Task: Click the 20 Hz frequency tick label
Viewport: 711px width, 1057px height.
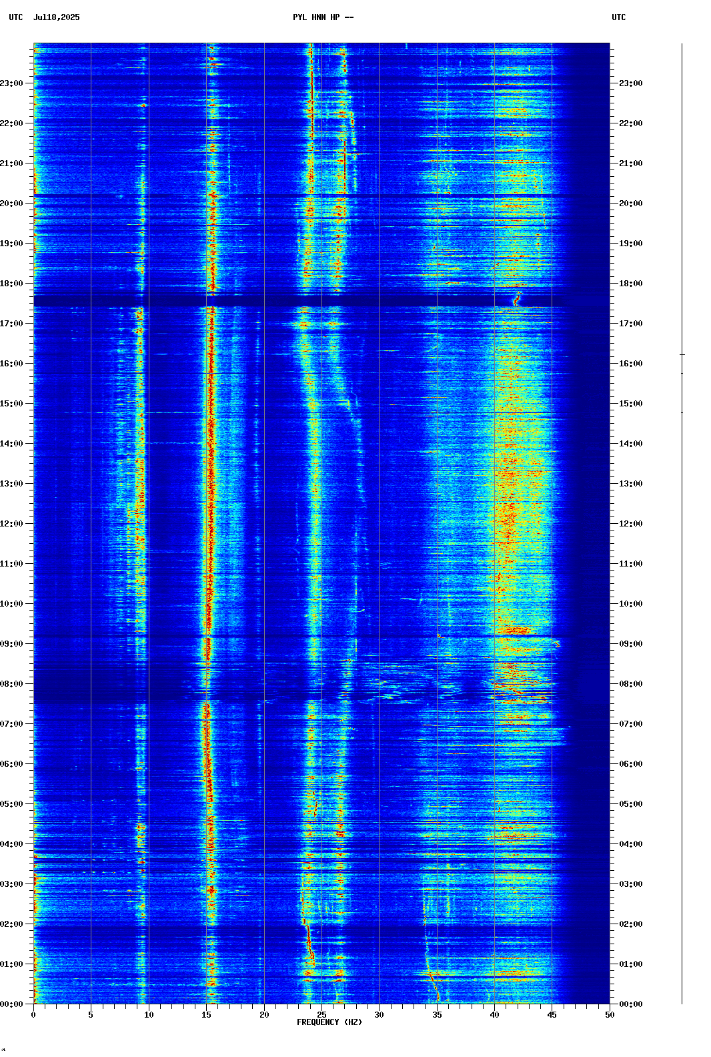Action: tap(264, 1015)
